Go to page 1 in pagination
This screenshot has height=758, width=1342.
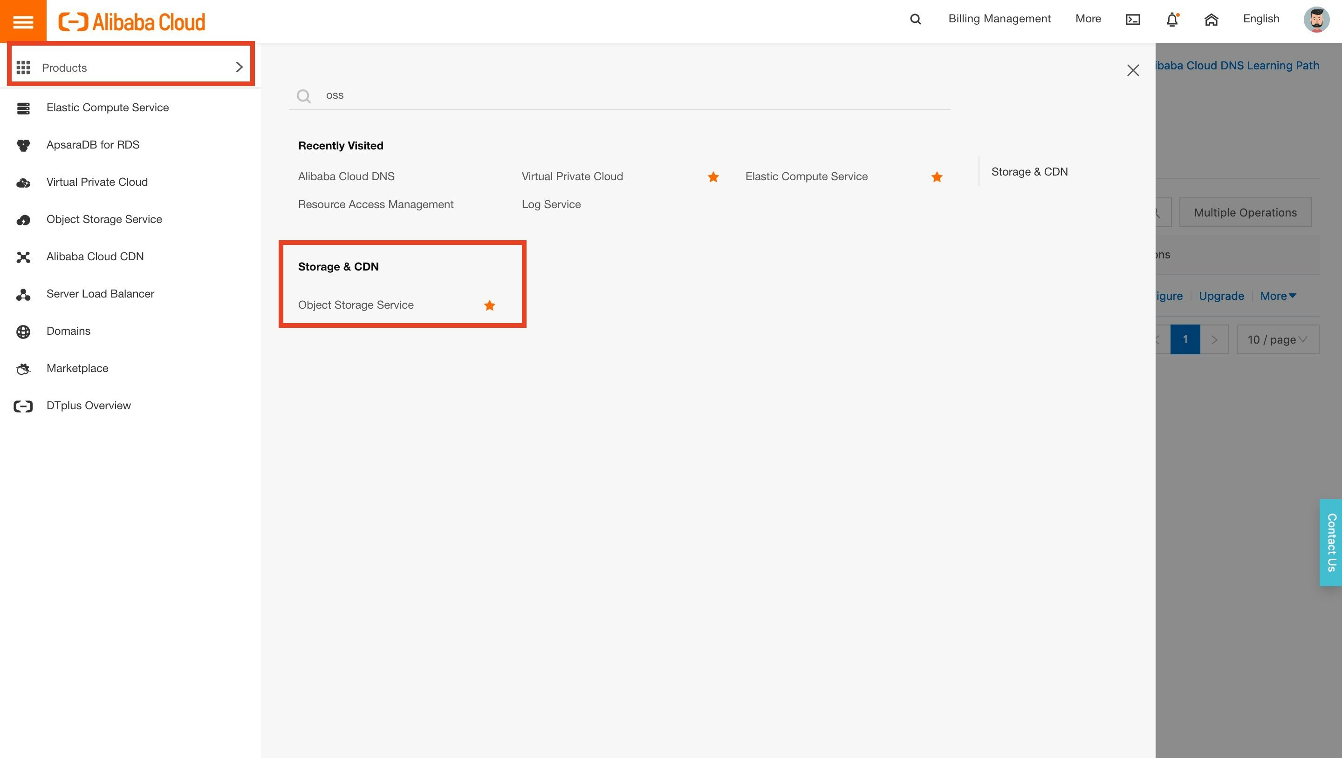click(x=1185, y=339)
